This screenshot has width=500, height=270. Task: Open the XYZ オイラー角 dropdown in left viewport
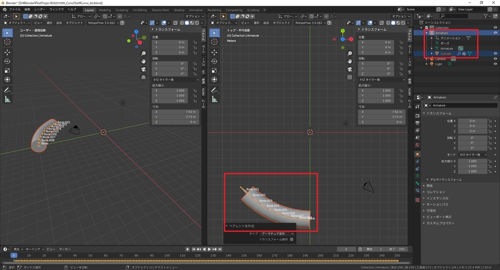pyautogui.click(x=175, y=79)
